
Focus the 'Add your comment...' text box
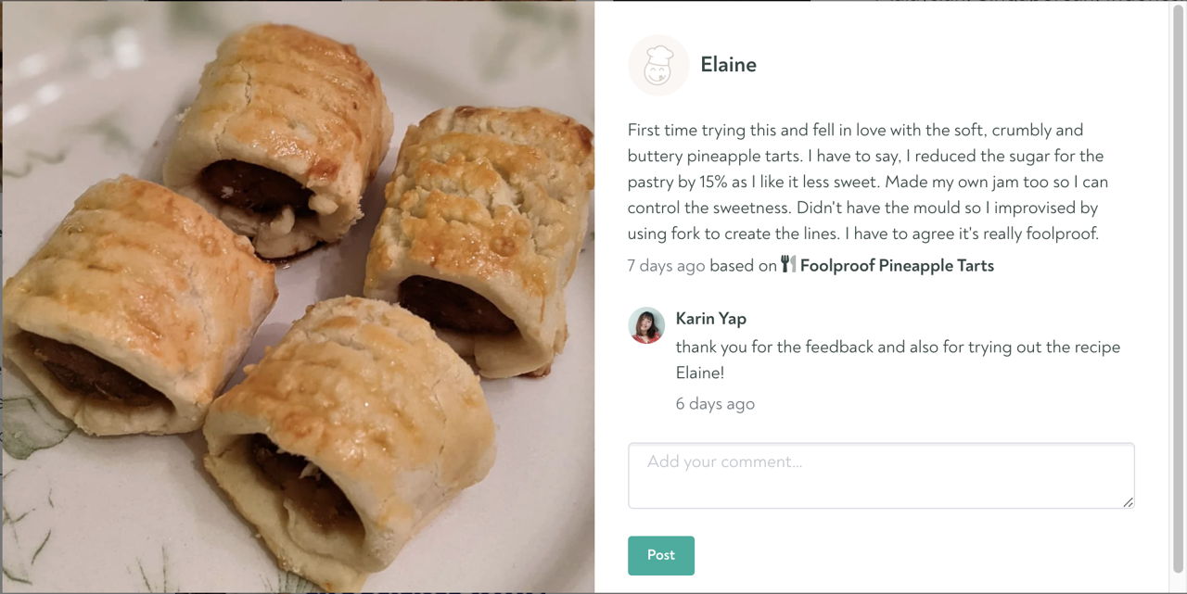[x=881, y=475]
